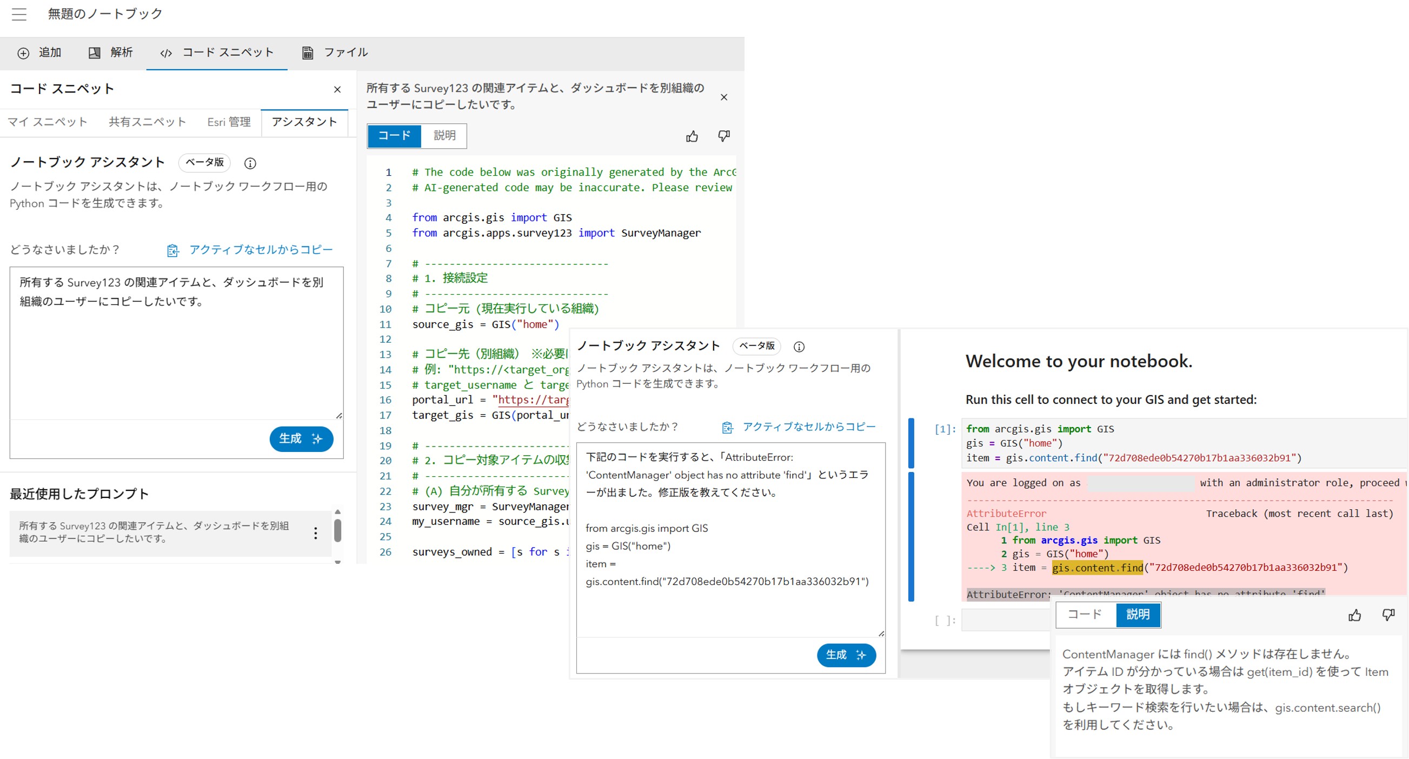Open the hamburger menu at top left
This screenshot has height=759, width=1409.
[x=19, y=14]
